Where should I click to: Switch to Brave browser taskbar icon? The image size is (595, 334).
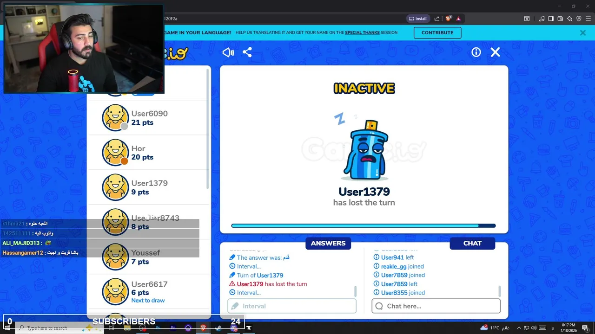pyautogui.click(x=203, y=328)
